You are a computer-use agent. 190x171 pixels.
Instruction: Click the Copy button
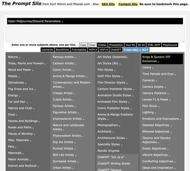[83, 45]
